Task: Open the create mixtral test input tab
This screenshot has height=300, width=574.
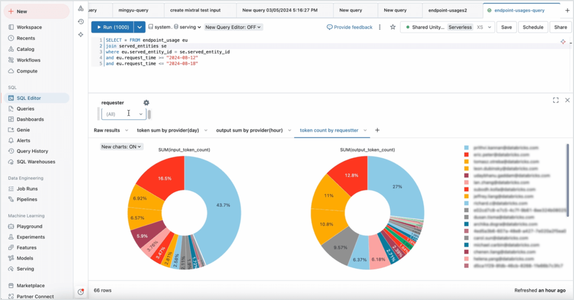Action: [x=197, y=9]
